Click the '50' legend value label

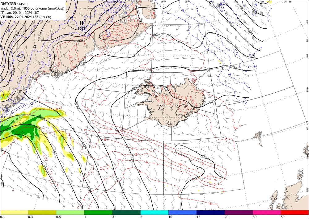[x=283, y=217]
